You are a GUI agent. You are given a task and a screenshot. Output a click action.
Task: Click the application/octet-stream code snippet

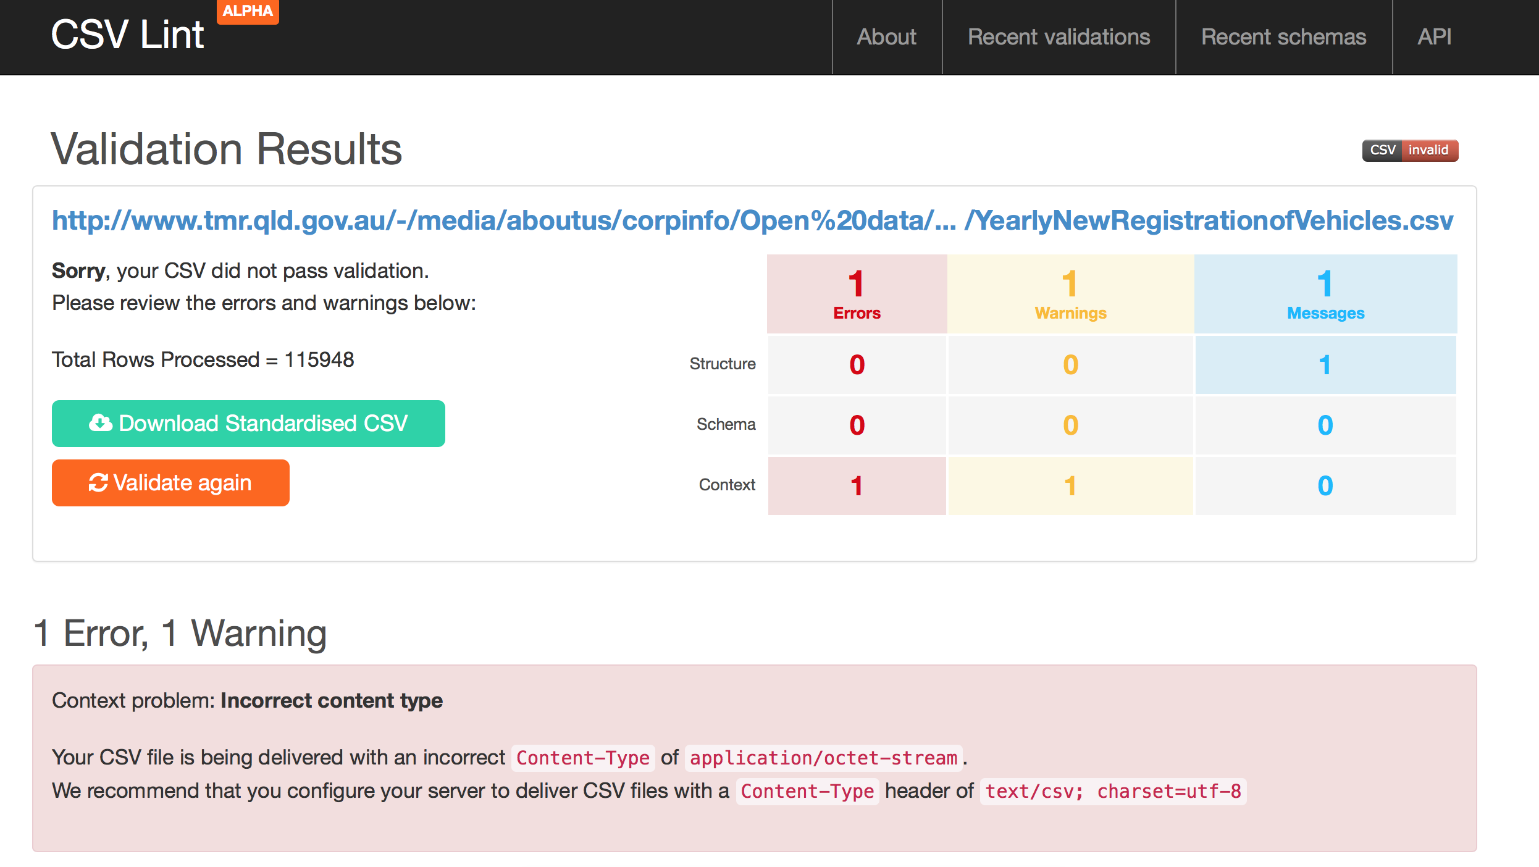pos(823,758)
